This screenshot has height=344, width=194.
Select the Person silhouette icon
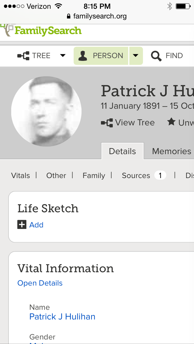pyautogui.click(x=83, y=56)
